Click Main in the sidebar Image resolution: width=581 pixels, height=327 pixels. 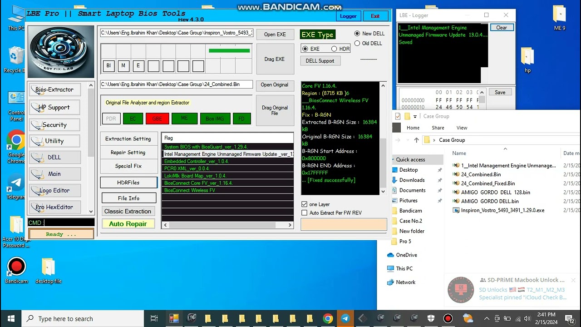tap(54, 173)
